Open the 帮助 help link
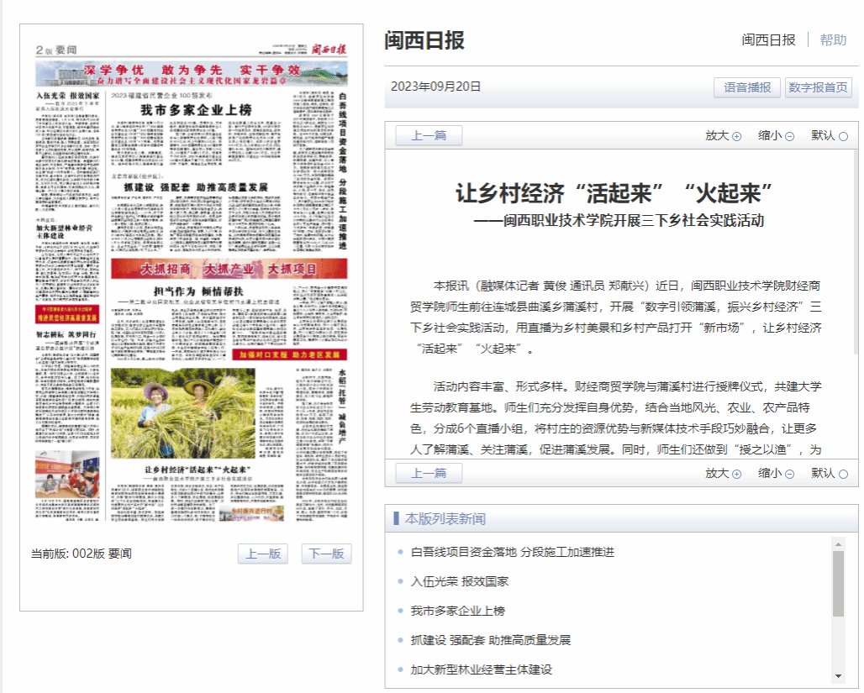Screen dimensions: 864x693 tap(833, 40)
